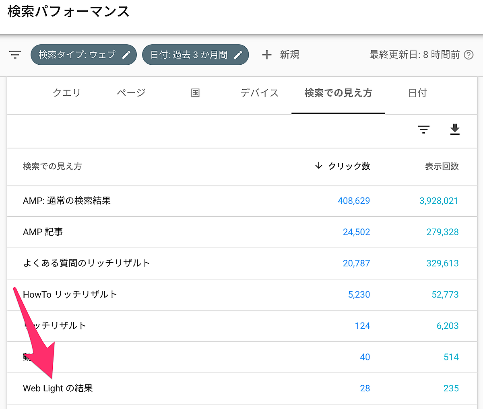This screenshot has width=483, height=409.
Task: Select the HowTo リッチリザルト row
Action: pos(70,294)
